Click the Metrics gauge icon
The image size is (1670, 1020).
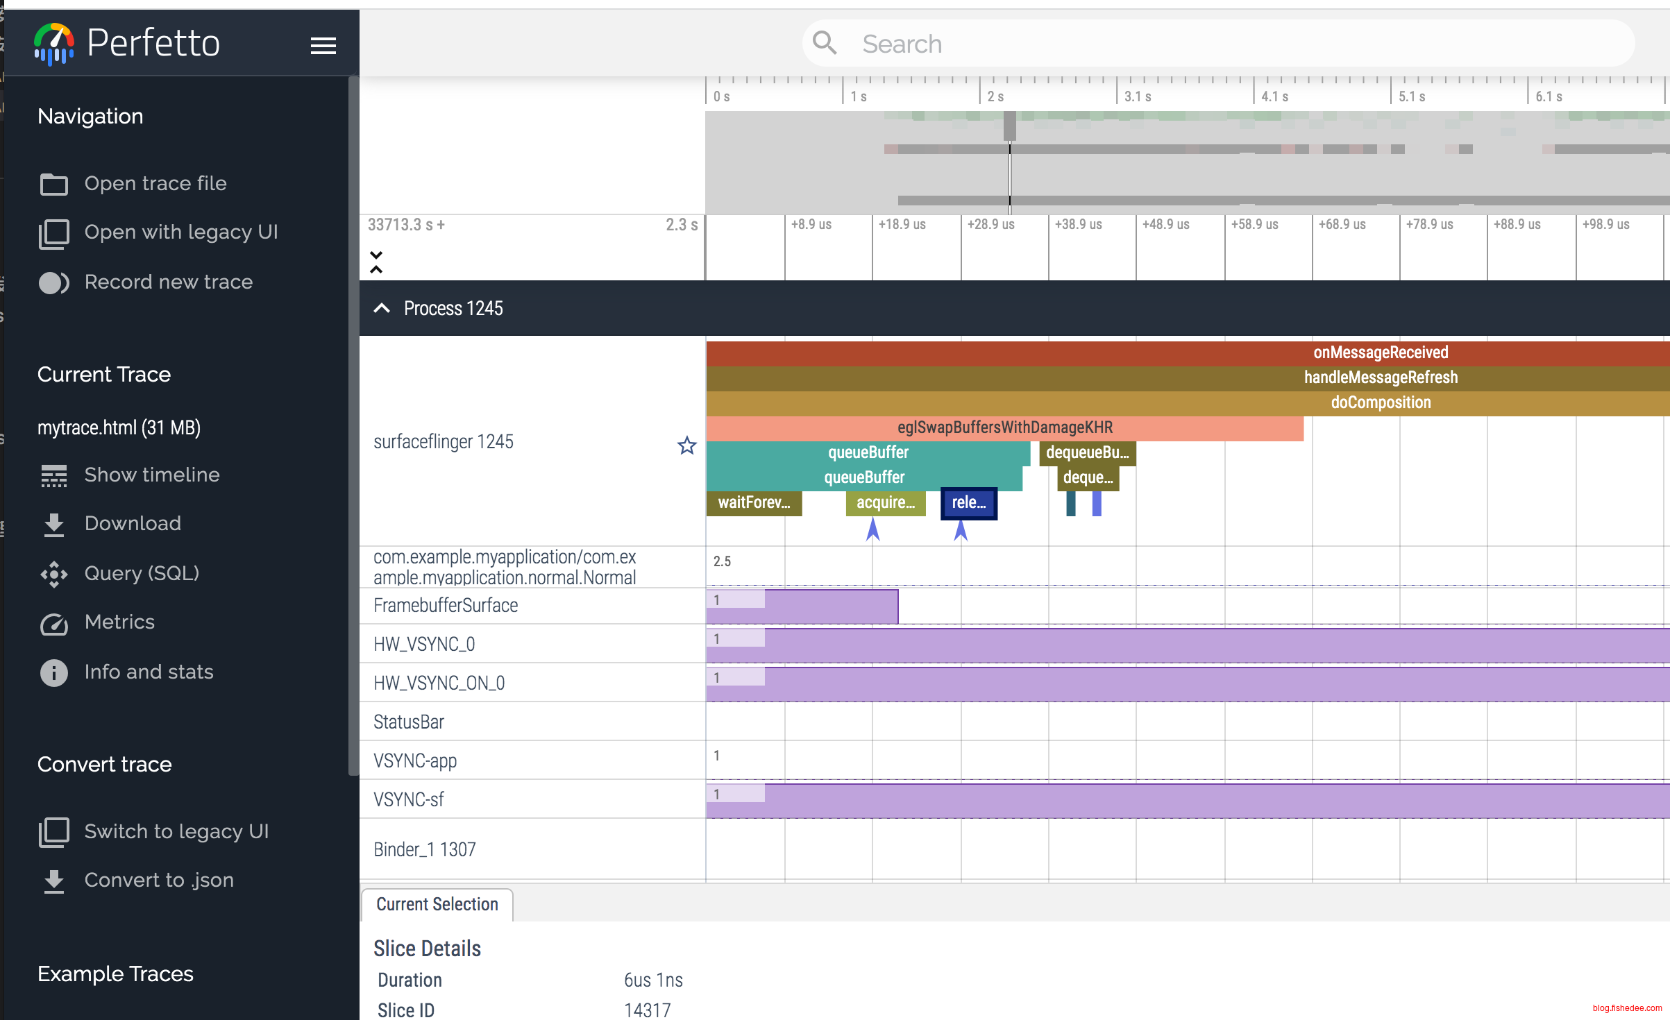53,623
